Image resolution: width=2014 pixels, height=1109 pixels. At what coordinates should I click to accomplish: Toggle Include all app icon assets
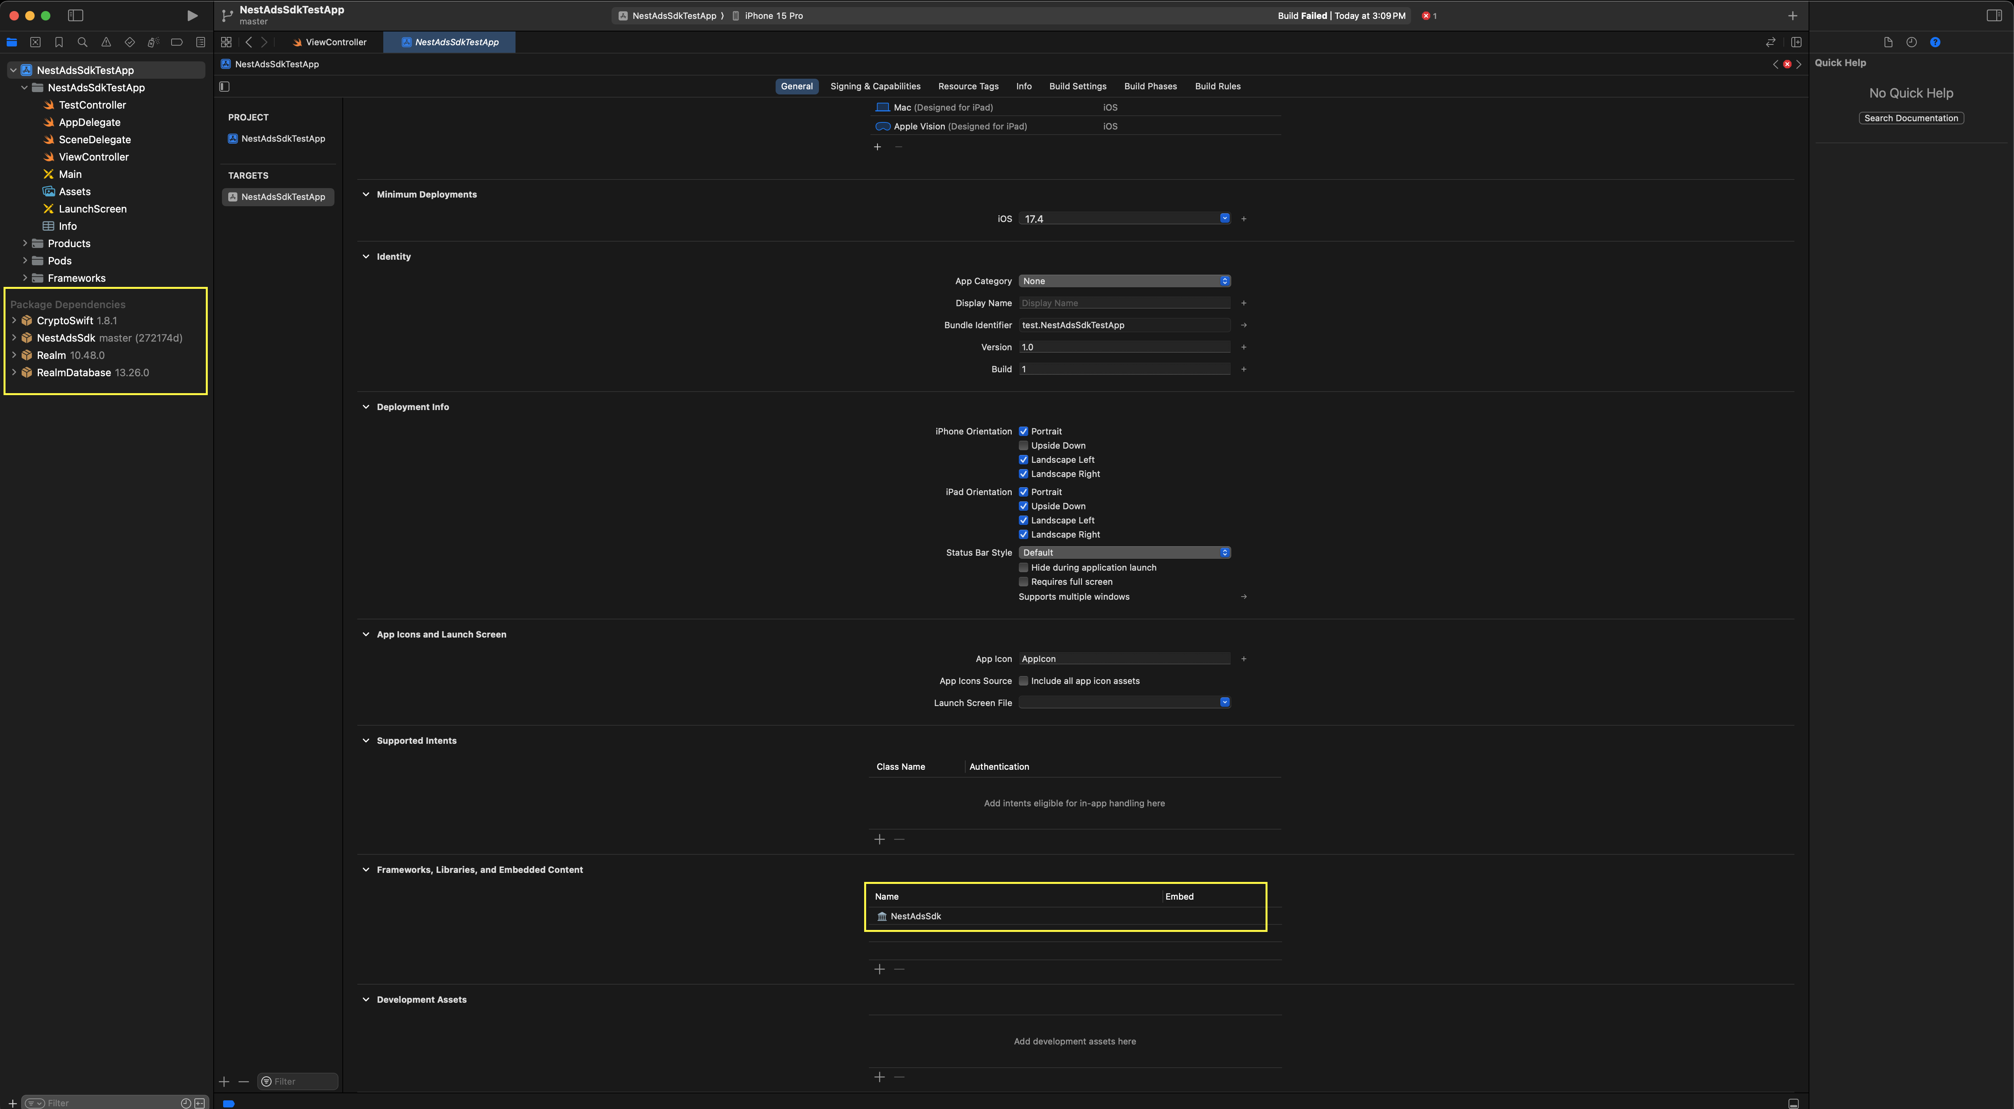pyautogui.click(x=1024, y=681)
